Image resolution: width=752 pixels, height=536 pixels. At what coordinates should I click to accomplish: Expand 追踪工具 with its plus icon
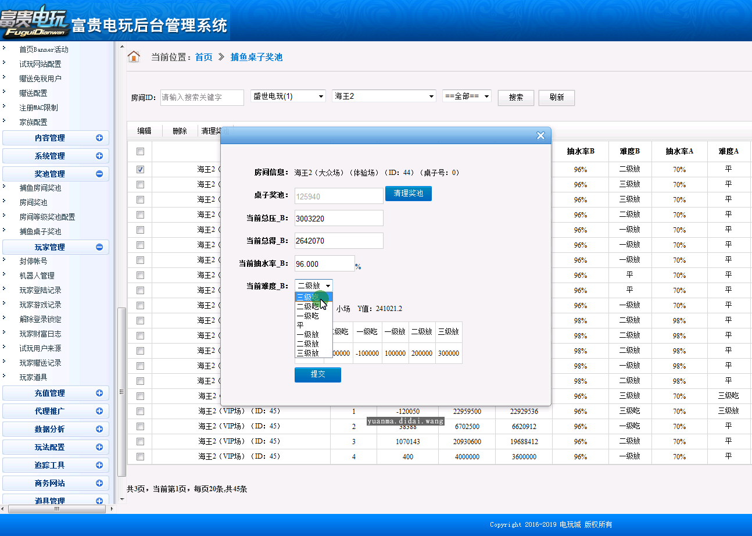click(x=99, y=465)
